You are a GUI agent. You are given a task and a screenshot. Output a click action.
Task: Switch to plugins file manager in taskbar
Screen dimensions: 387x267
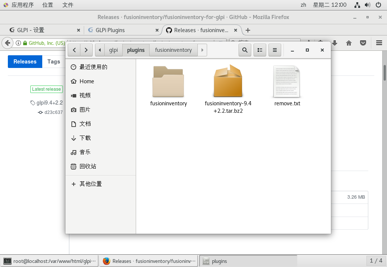tap(248, 261)
